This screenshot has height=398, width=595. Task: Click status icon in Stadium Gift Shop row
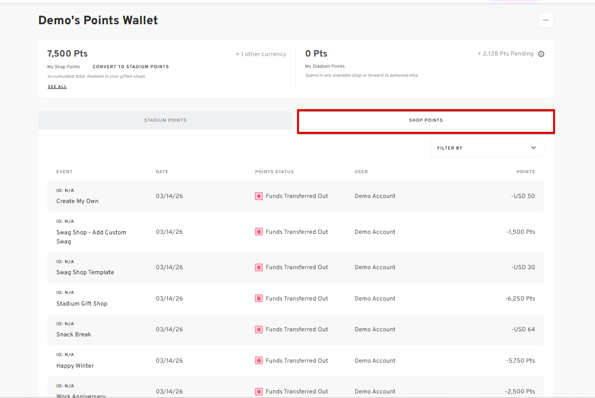click(259, 298)
